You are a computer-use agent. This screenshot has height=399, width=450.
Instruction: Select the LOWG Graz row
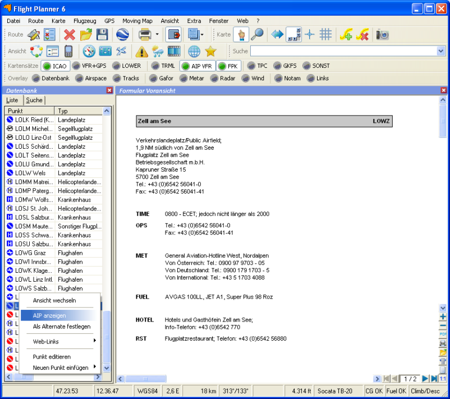click(x=53, y=253)
